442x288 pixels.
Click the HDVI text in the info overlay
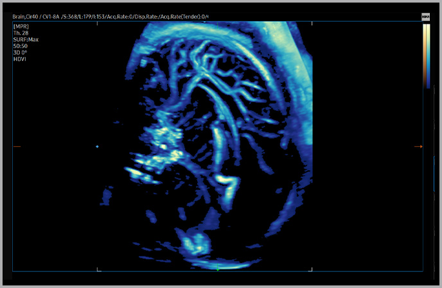pos(19,59)
